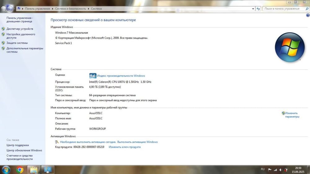Screen dimensions: 310x174
Task: Click the refresh button in address bar
Action: click(258, 9)
